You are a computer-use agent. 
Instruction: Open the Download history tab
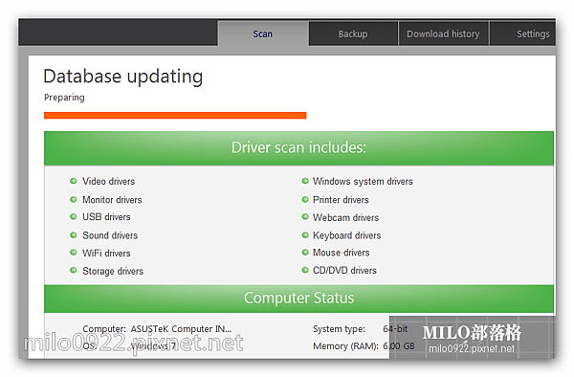[x=443, y=33]
